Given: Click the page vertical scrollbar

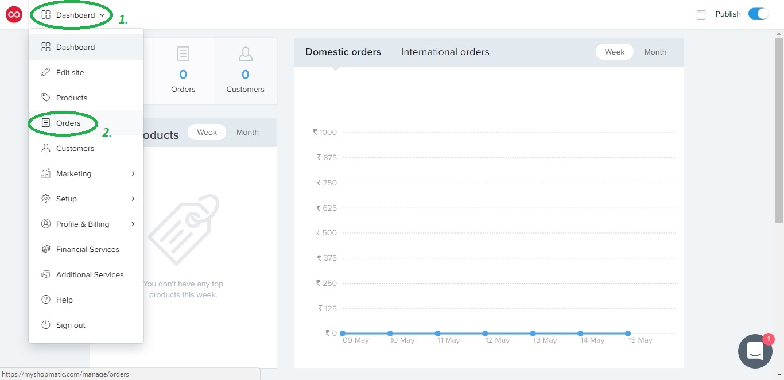Looking at the screenshot, I should coord(779,130).
